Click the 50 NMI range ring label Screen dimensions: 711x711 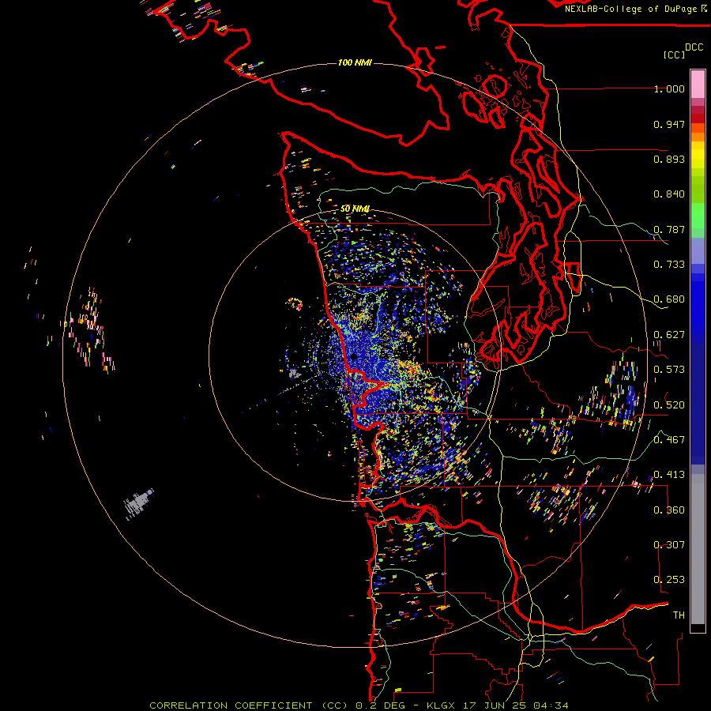coord(355,209)
